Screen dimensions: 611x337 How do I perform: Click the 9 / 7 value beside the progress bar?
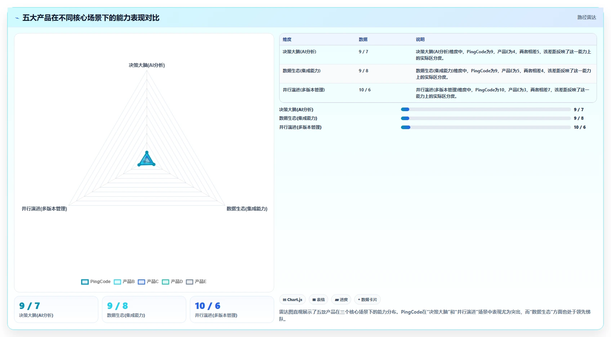579,110
